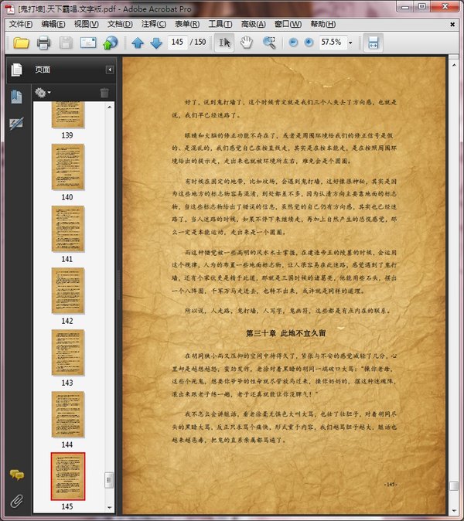Viewport: 464px width, 521px height.
Task: Select the page 142 thumbnail
Action: (x=67, y=291)
